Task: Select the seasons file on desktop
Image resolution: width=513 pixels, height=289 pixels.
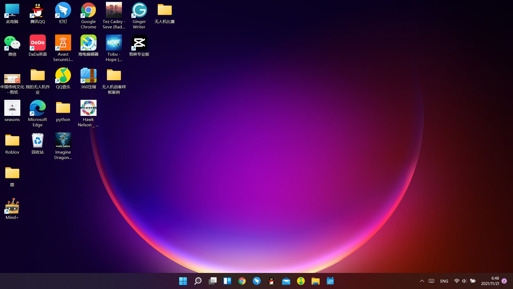Action: click(12, 111)
